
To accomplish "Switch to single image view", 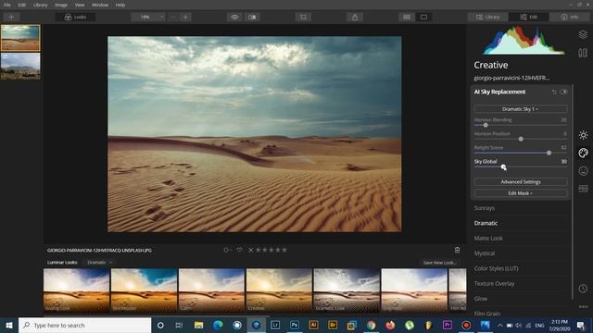I will coord(423,17).
